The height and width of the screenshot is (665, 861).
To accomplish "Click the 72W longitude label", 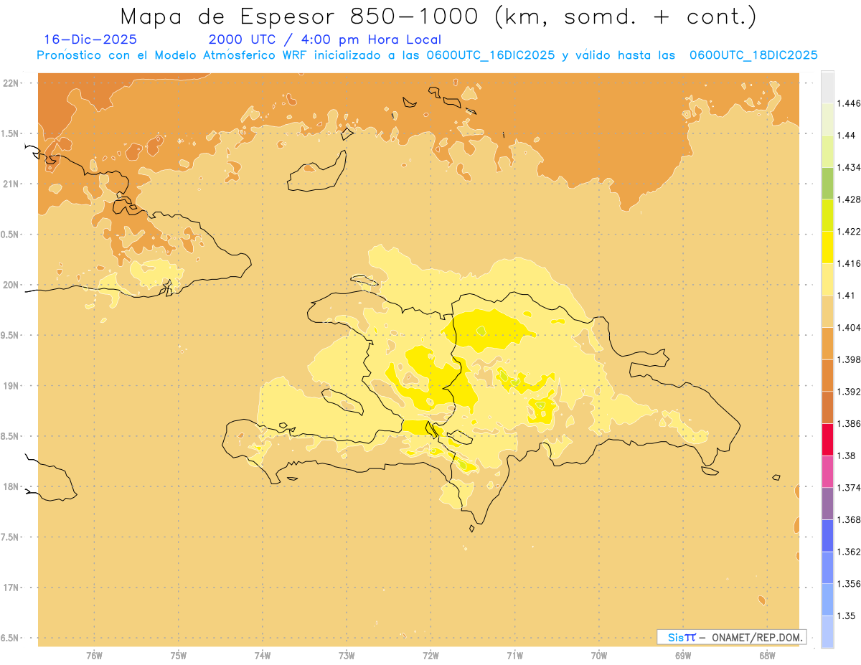I will pyautogui.click(x=431, y=655).
